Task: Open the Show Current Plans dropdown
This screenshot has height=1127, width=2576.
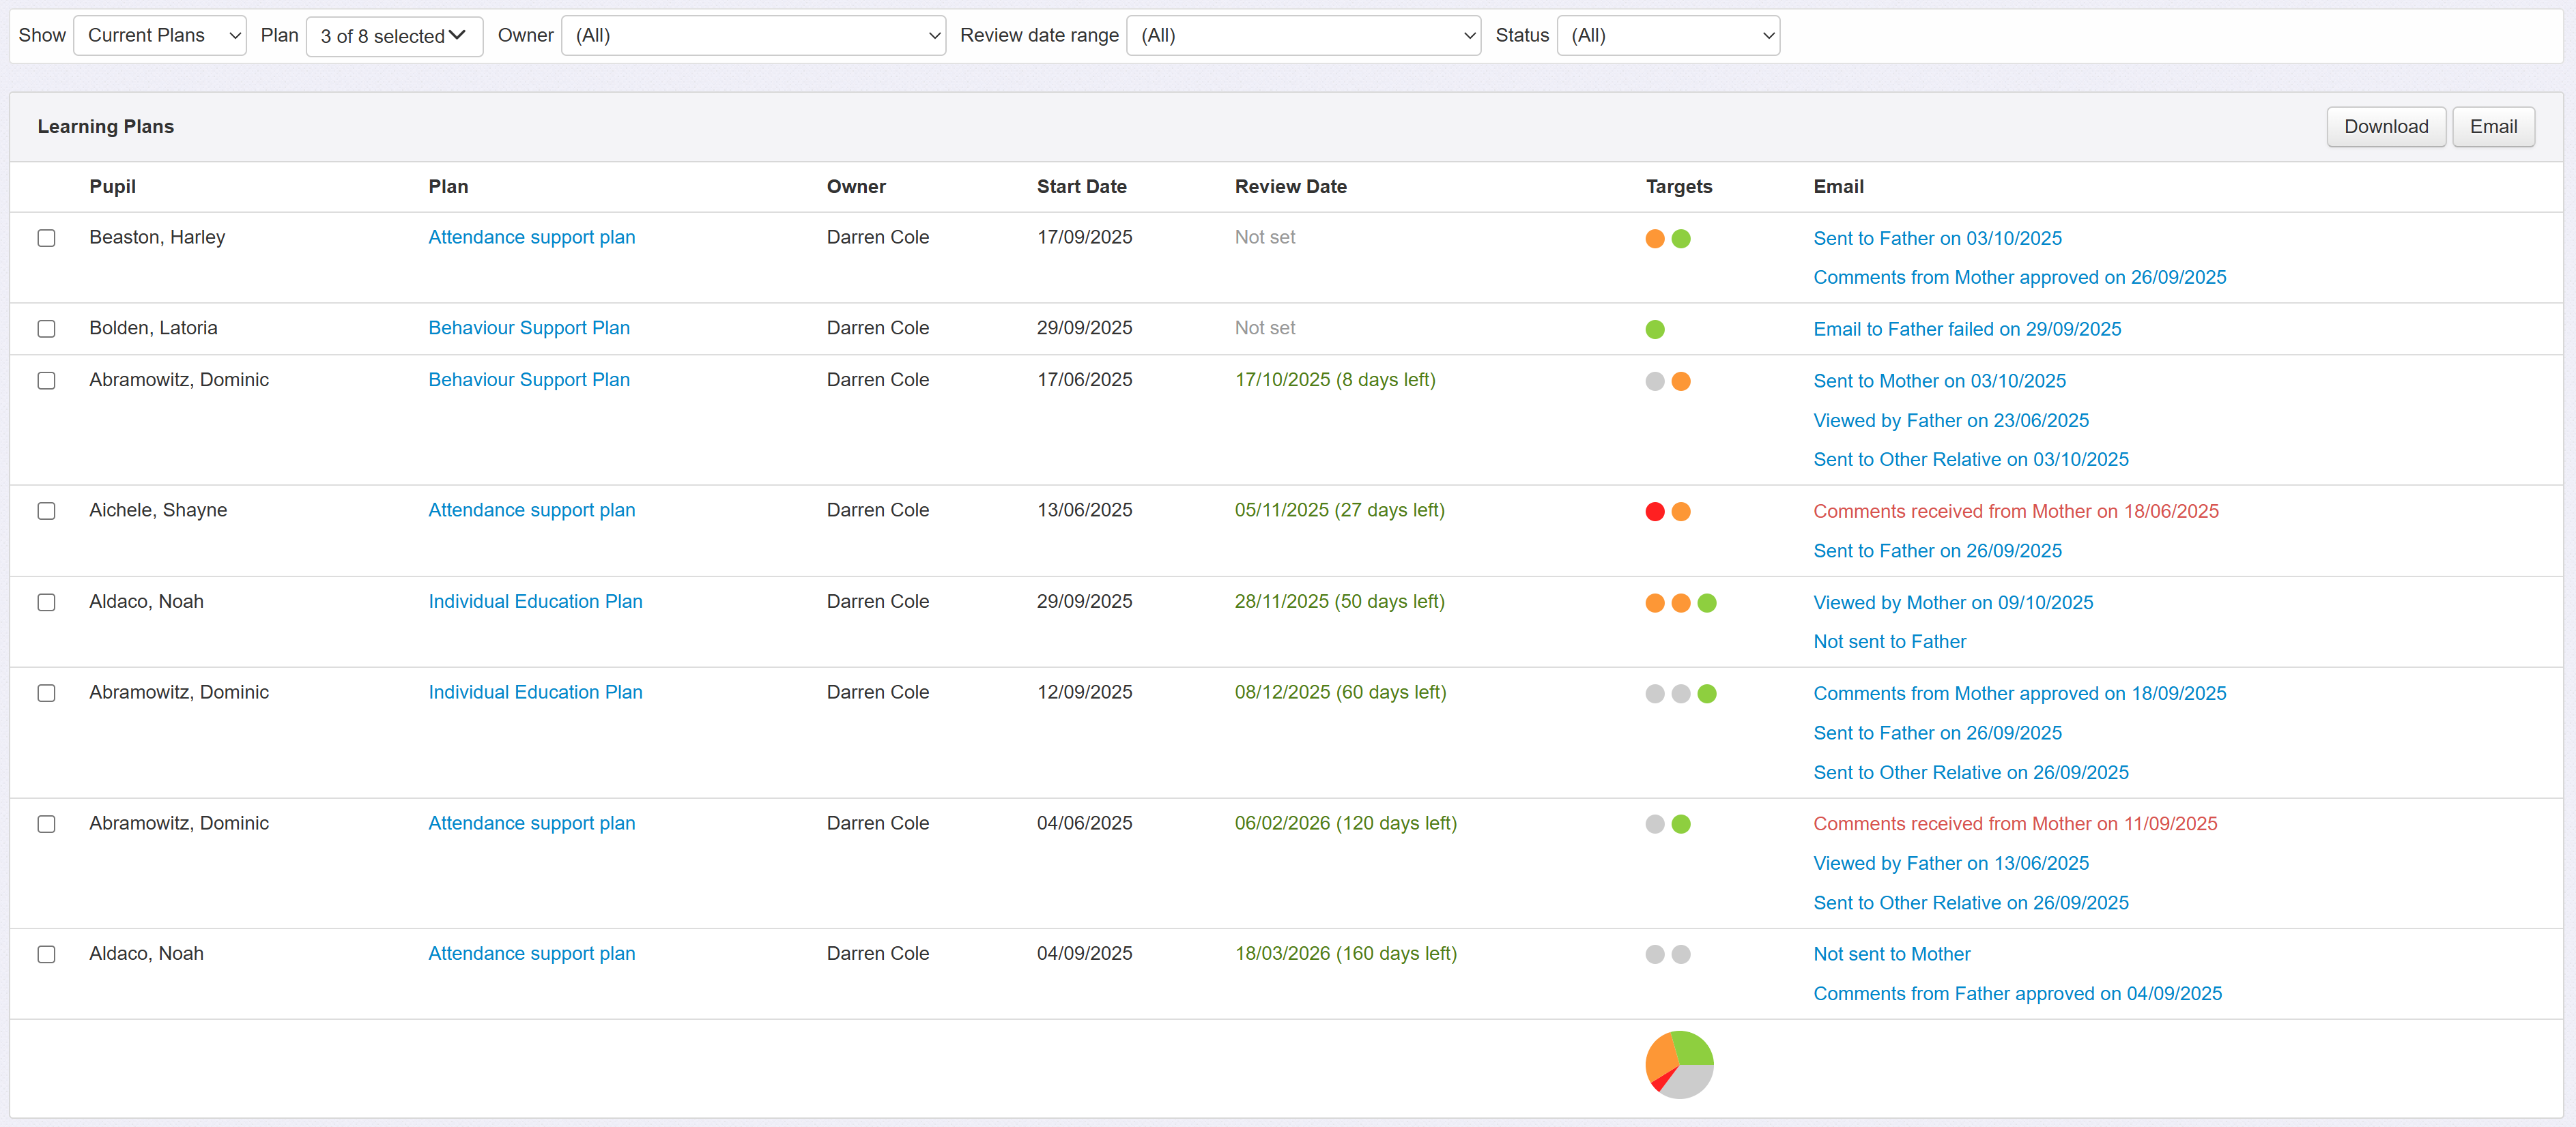Action: click(x=160, y=36)
